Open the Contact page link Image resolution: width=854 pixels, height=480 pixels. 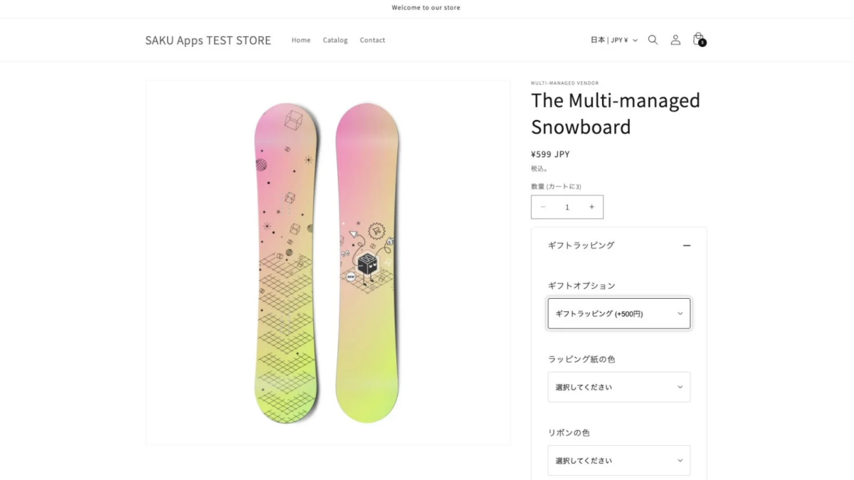coord(372,40)
